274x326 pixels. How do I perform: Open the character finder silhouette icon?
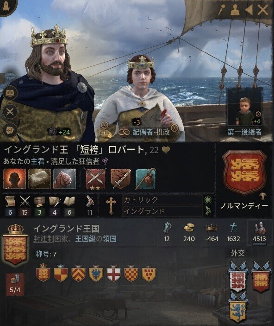(x=235, y=10)
